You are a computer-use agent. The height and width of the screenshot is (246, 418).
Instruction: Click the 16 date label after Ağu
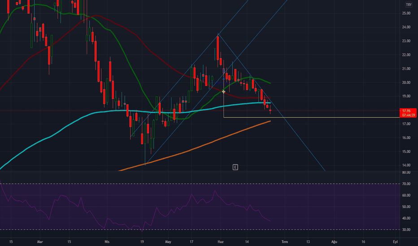[x=363, y=242]
